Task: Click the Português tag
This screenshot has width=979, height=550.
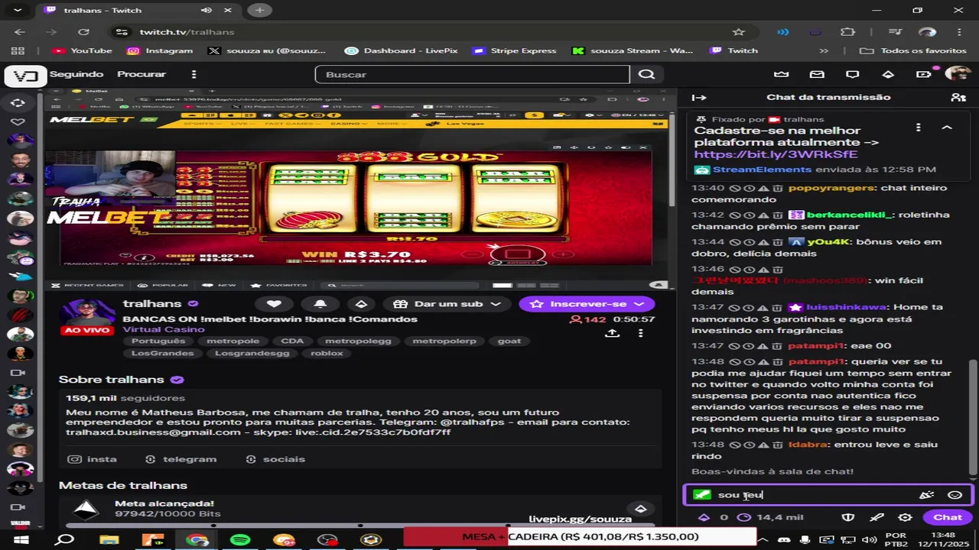Action: (158, 341)
